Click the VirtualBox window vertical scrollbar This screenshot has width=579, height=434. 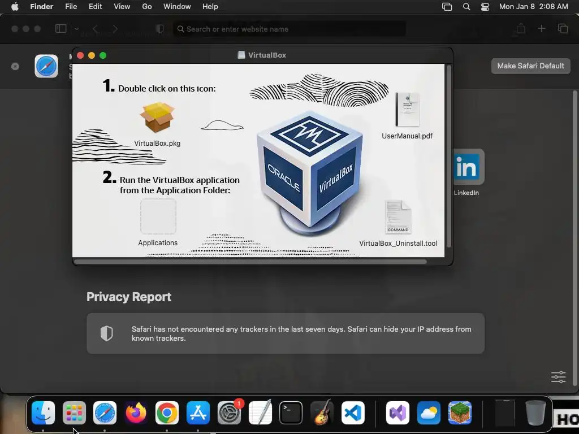coord(449,157)
